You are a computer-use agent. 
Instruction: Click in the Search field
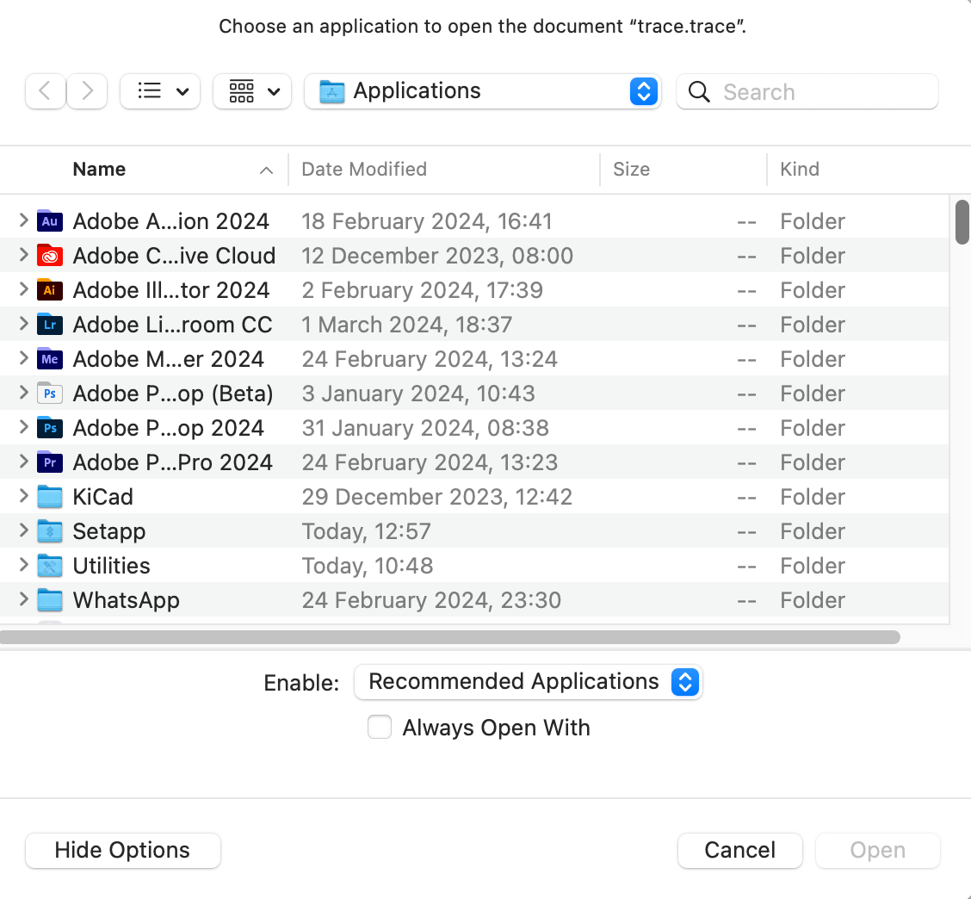click(x=818, y=92)
